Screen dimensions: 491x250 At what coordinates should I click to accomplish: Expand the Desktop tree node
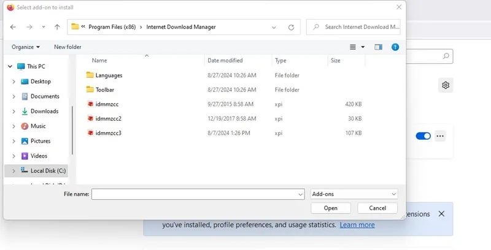[14, 81]
